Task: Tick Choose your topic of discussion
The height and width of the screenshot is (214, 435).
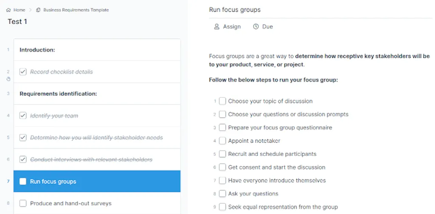Action: [x=223, y=101]
